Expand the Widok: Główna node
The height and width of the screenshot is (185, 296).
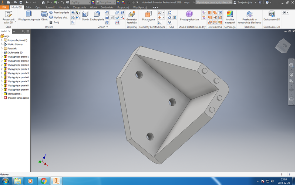pyautogui.click(x=2, y=44)
